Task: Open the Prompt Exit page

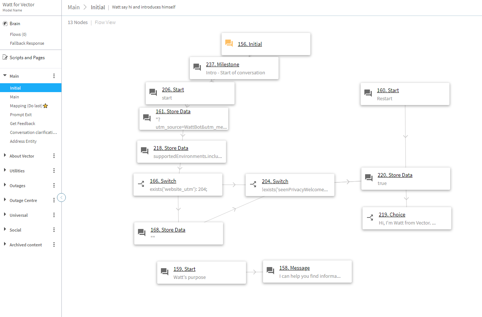Action: click(21, 115)
